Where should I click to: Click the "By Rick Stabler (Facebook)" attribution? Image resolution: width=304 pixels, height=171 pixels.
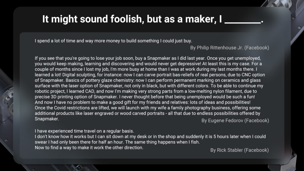[x=240, y=150]
